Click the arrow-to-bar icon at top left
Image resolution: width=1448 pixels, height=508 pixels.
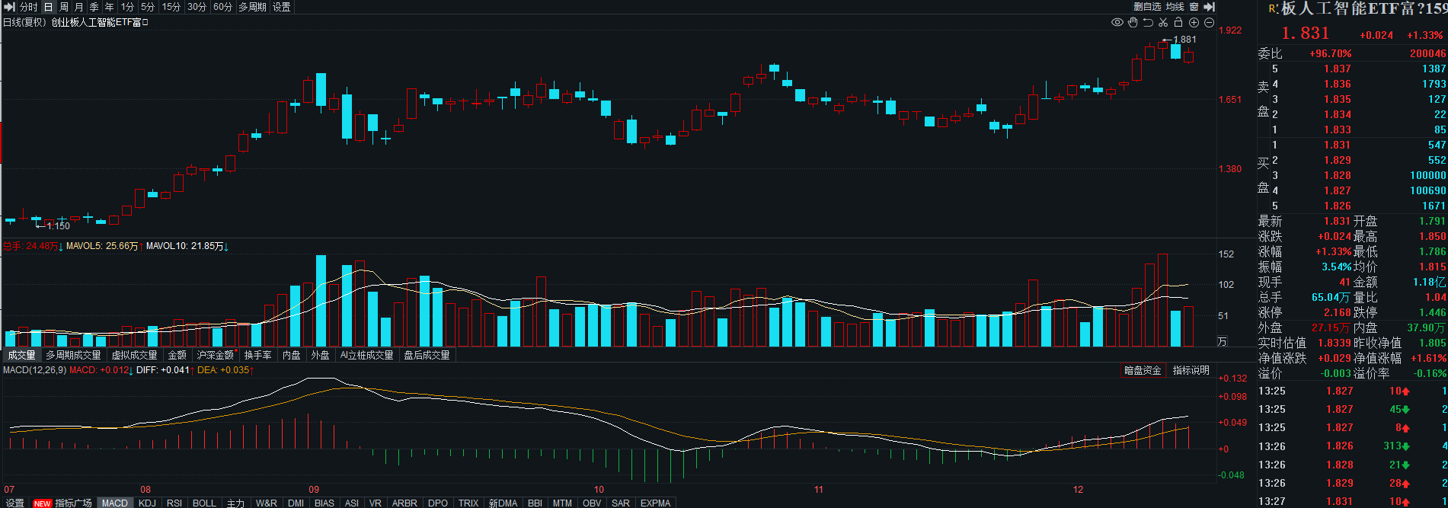(9, 7)
